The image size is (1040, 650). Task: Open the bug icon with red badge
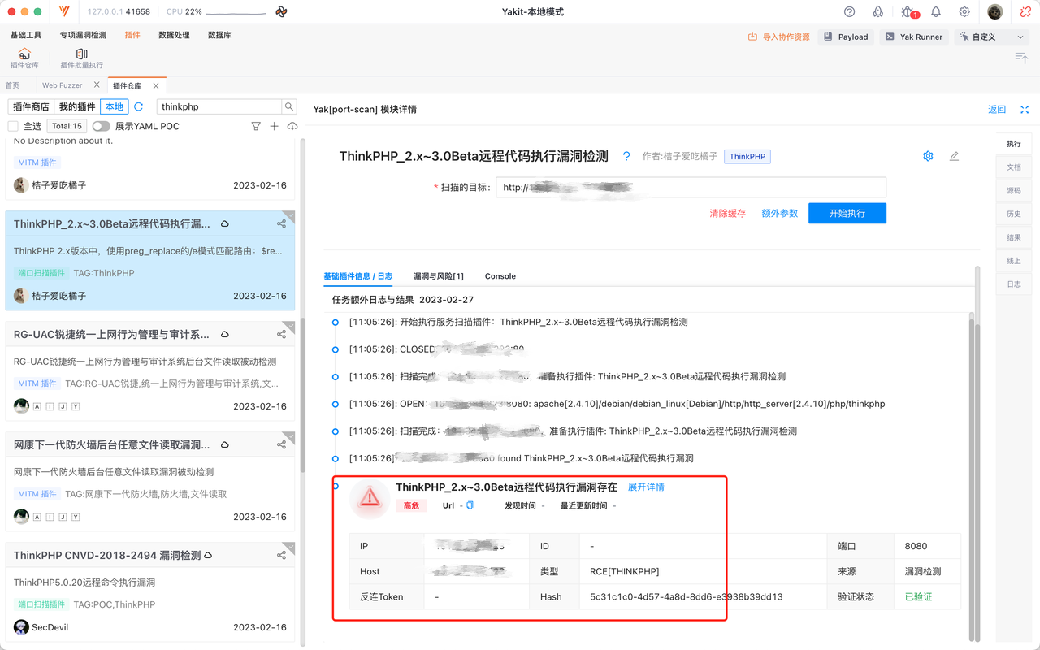tap(908, 12)
